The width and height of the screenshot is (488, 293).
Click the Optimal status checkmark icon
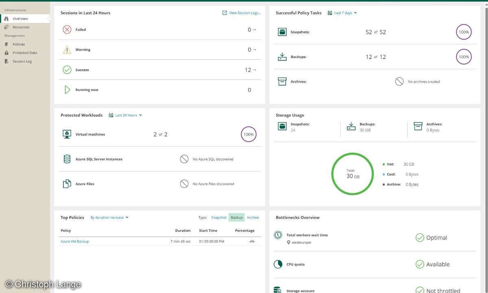[x=420, y=238]
